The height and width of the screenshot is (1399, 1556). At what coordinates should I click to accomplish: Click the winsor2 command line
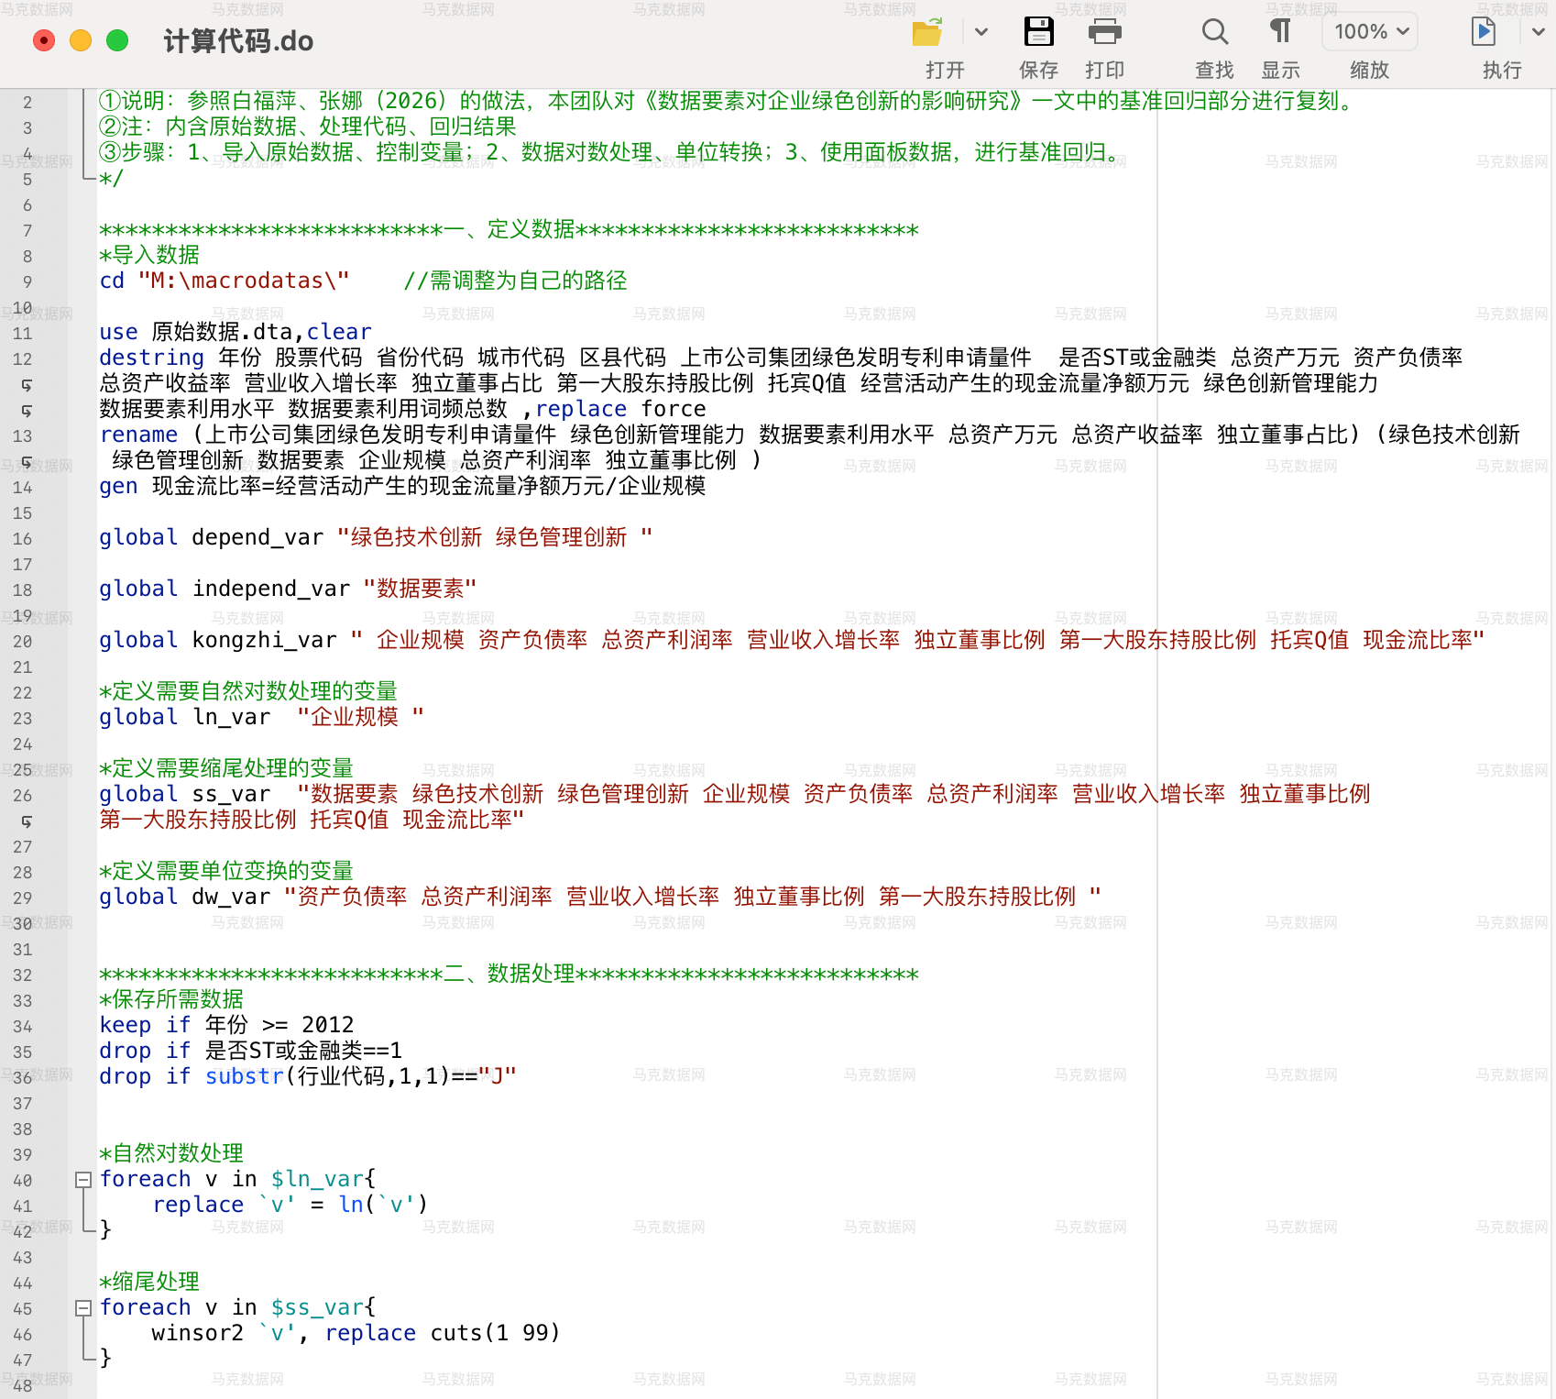(356, 1333)
